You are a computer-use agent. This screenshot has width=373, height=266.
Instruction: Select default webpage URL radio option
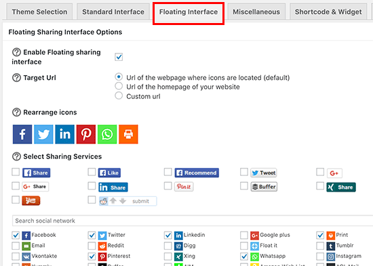119,76
